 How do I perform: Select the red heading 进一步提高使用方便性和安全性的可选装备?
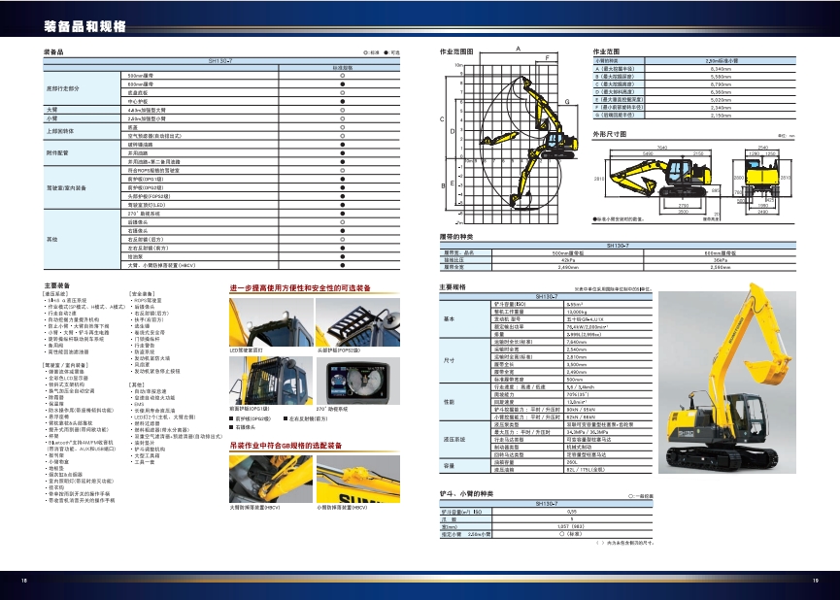coord(300,288)
